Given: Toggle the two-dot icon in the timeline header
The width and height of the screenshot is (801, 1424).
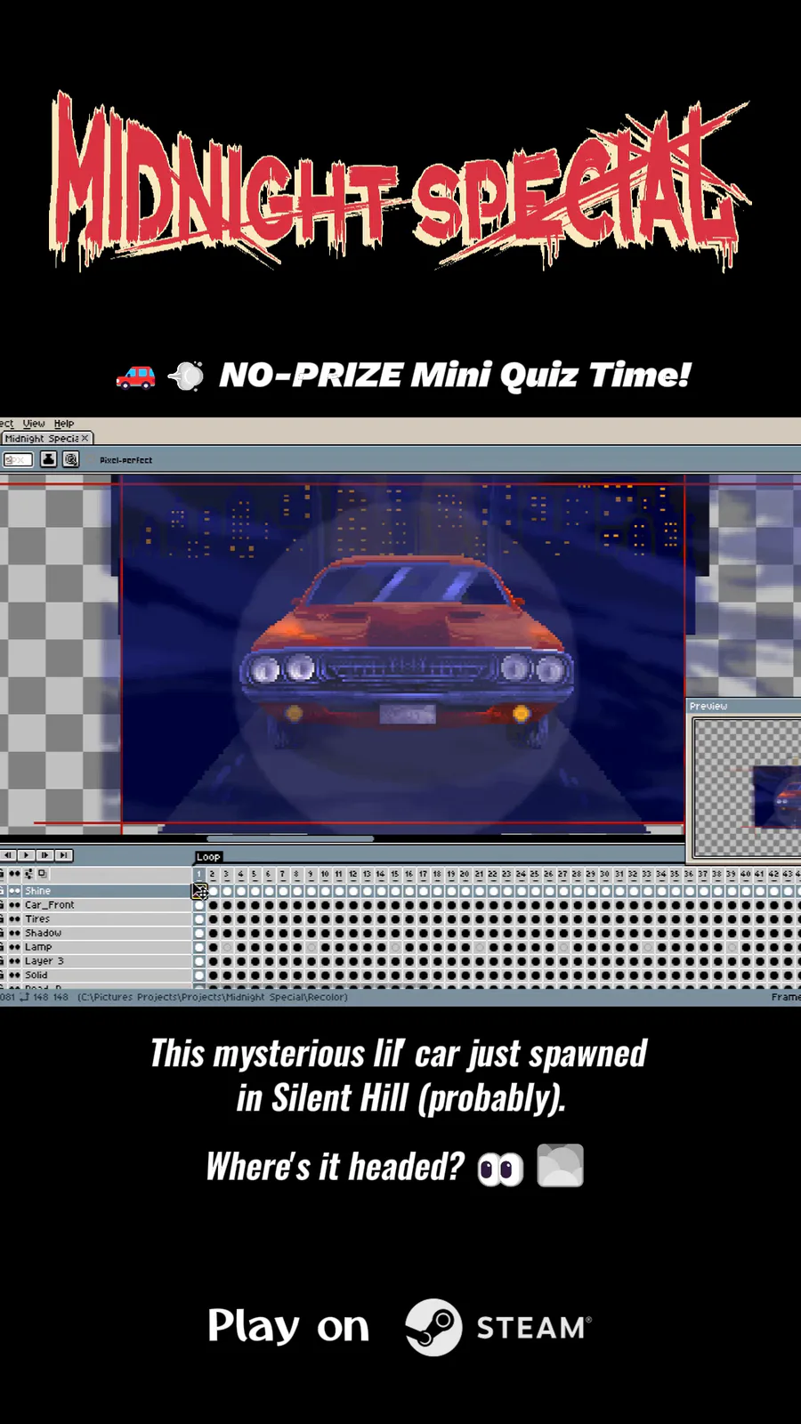Looking at the screenshot, I should [x=14, y=874].
